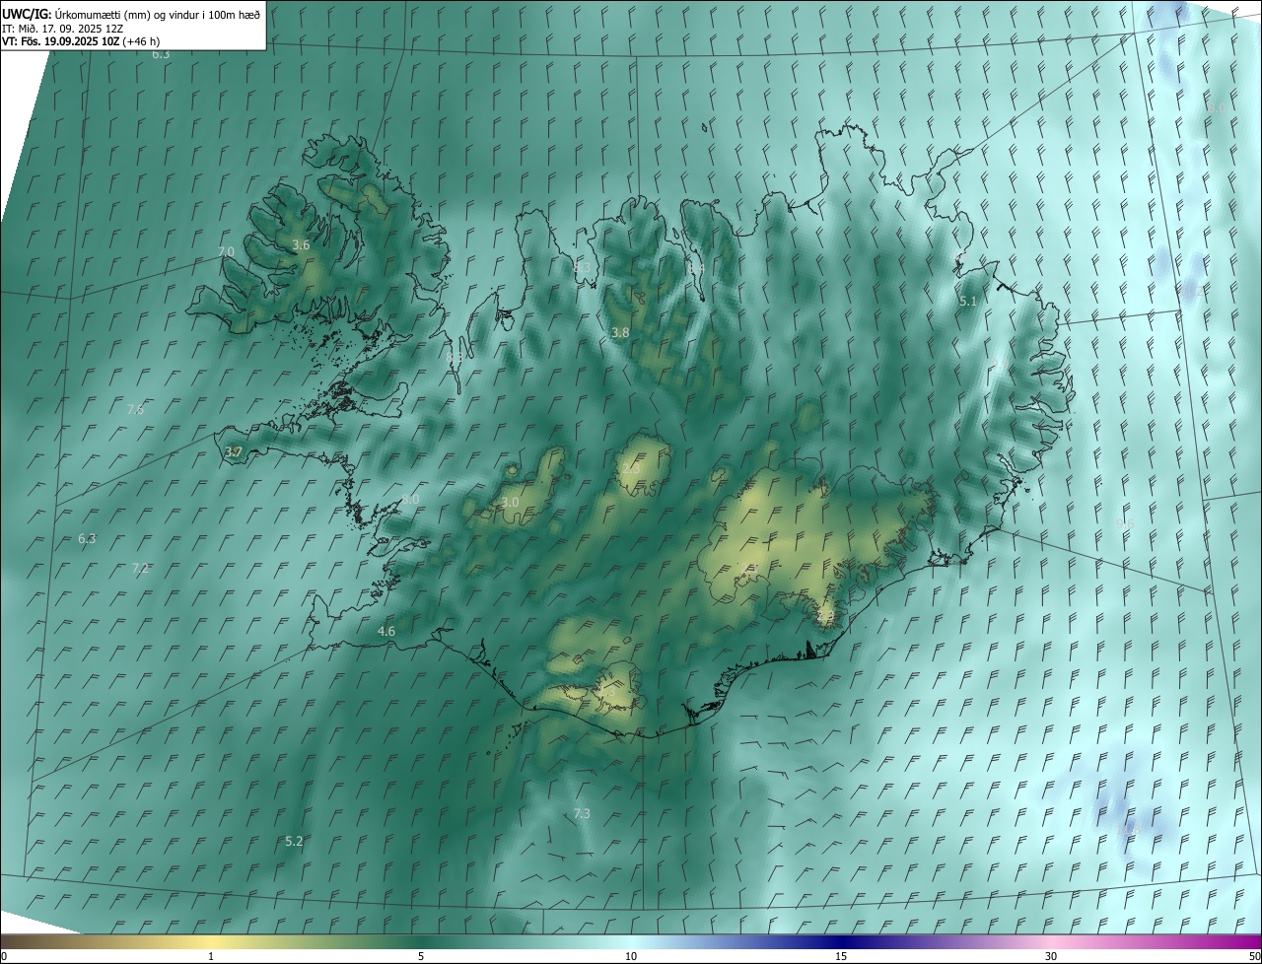1262x964 pixels.
Task: Click the 7.6 value west of Iceland
Action: coord(136,410)
